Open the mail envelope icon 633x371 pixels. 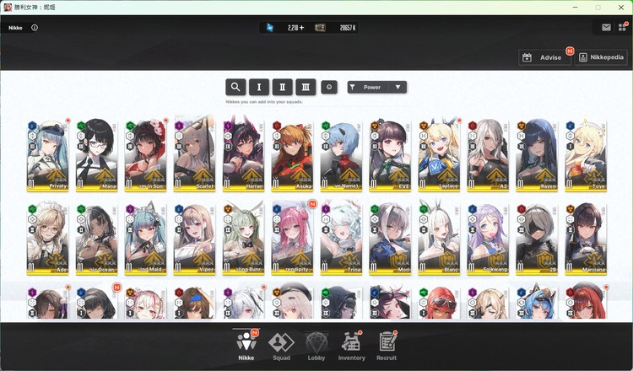click(x=606, y=27)
